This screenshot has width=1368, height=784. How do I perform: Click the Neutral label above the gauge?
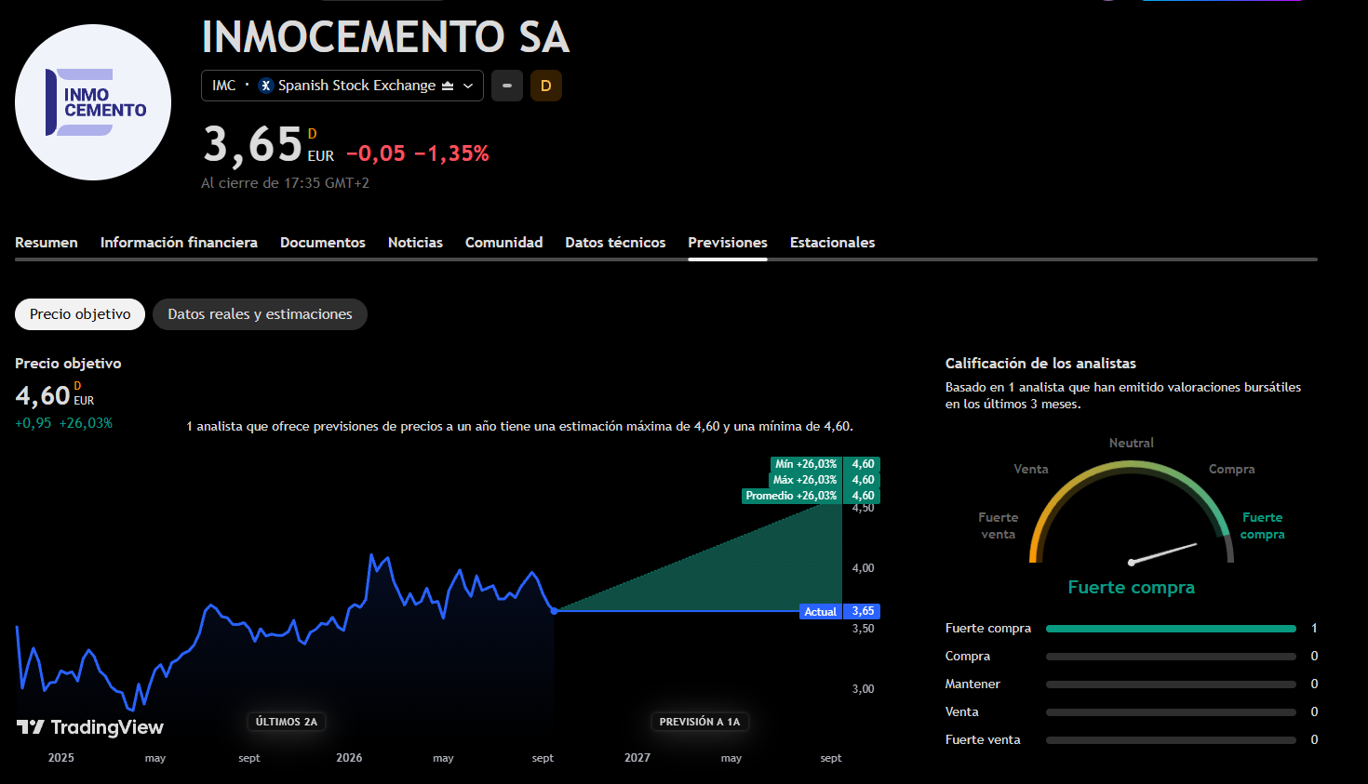(x=1132, y=444)
